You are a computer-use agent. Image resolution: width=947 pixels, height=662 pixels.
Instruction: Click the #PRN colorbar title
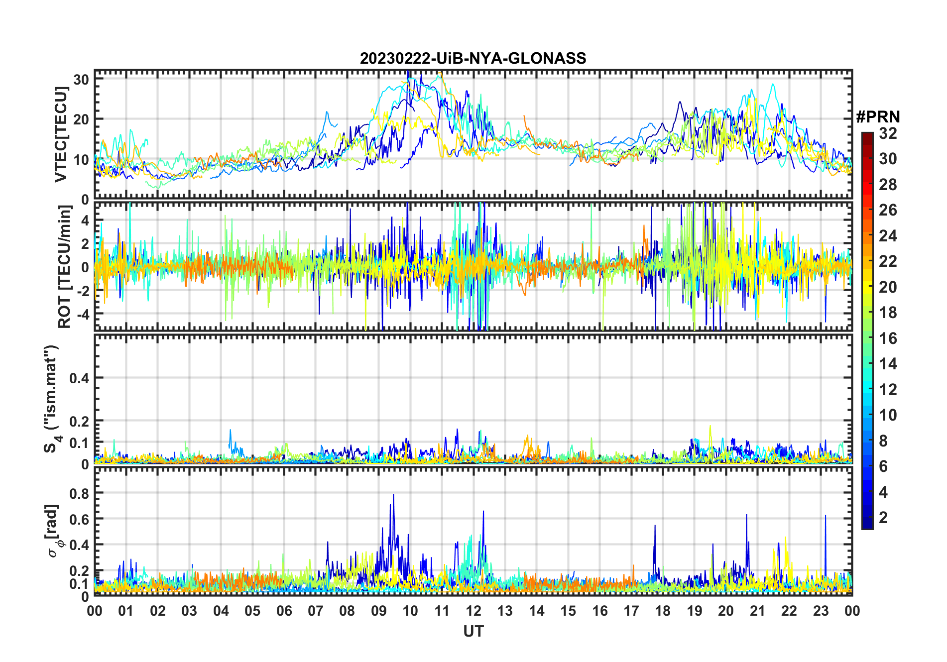pos(878,117)
